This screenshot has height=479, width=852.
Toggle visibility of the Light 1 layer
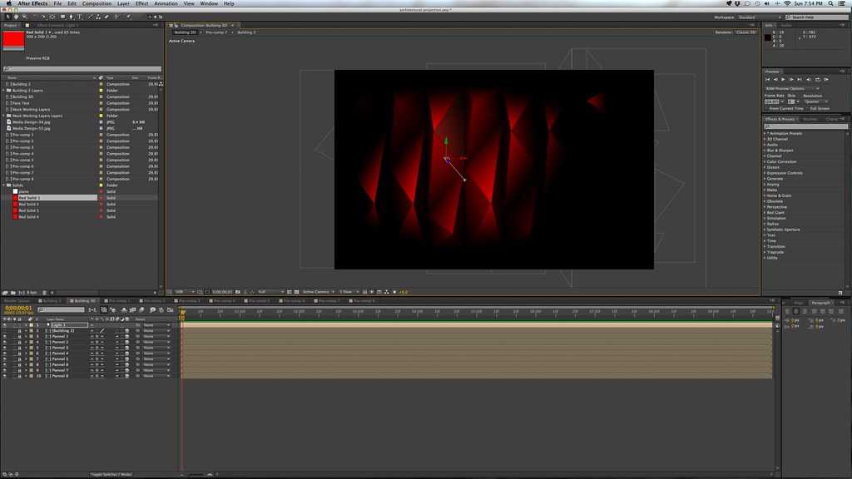point(5,324)
